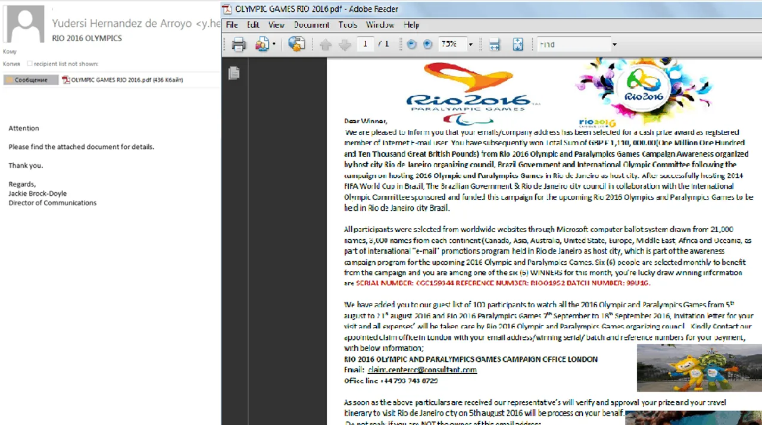The width and height of the screenshot is (762, 425).
Task: Open the View menu
Action: click(x=276, y=25)
